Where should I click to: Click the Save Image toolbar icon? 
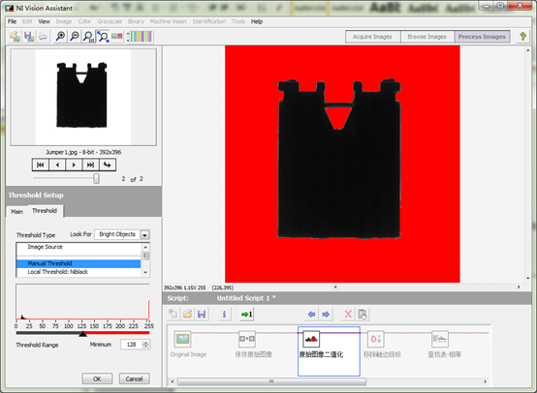29,36
